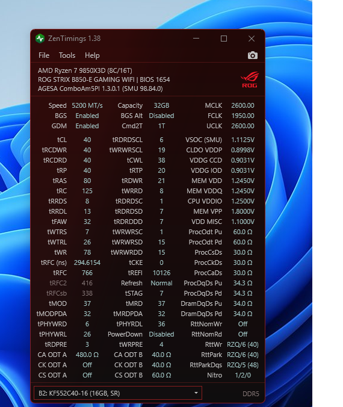
Task: Click the Cmd2T value 1T
Action: [x=161, y=126]
